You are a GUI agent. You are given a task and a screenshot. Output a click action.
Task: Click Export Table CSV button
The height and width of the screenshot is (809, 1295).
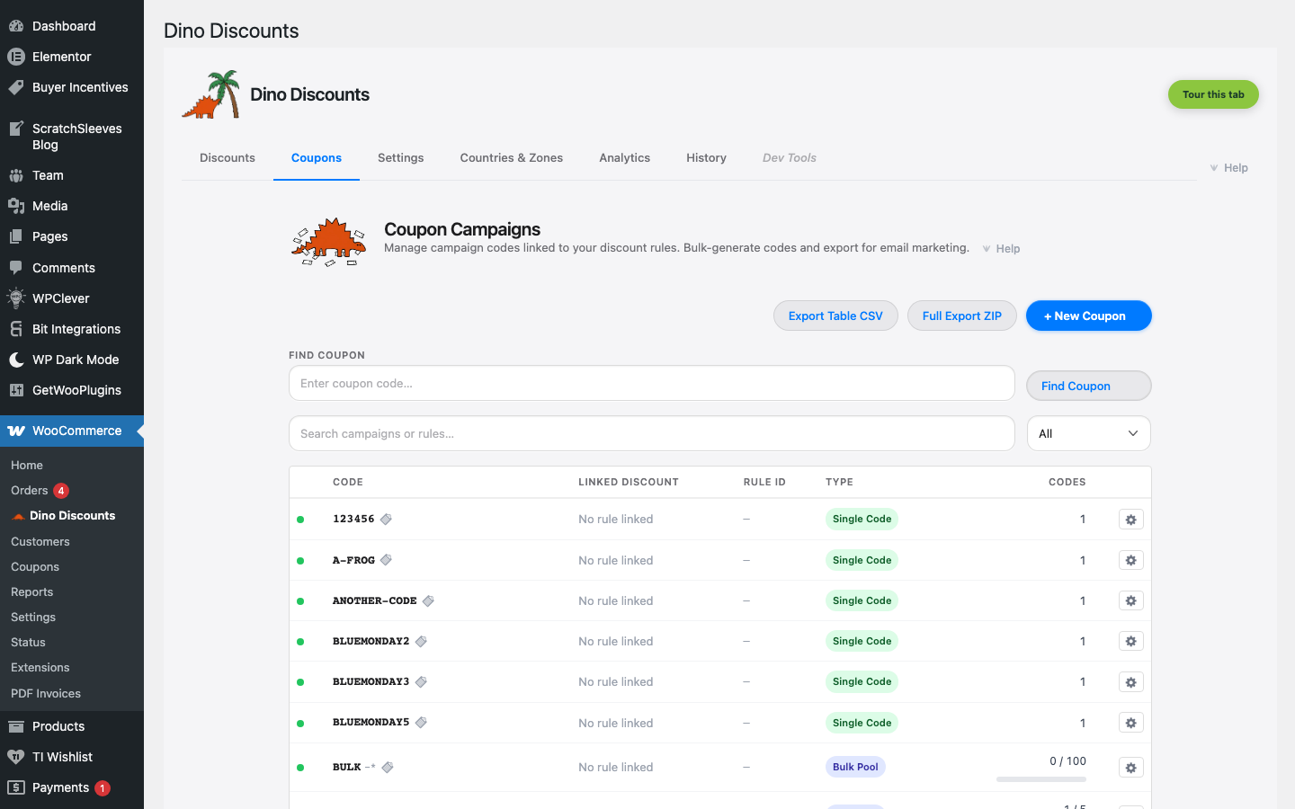point(835,316)
